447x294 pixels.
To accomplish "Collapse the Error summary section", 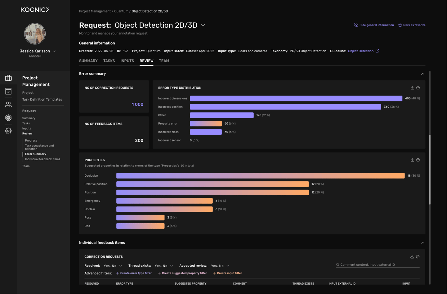I will click(422, 74).
